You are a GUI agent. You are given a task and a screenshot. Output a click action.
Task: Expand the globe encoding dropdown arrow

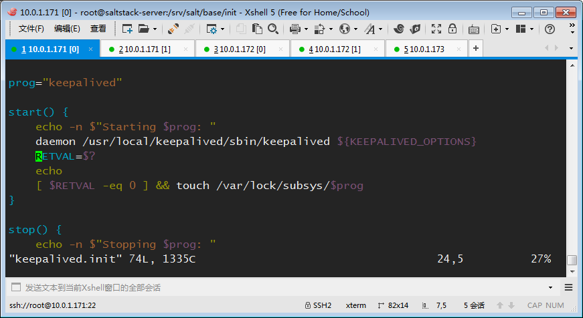355,29
